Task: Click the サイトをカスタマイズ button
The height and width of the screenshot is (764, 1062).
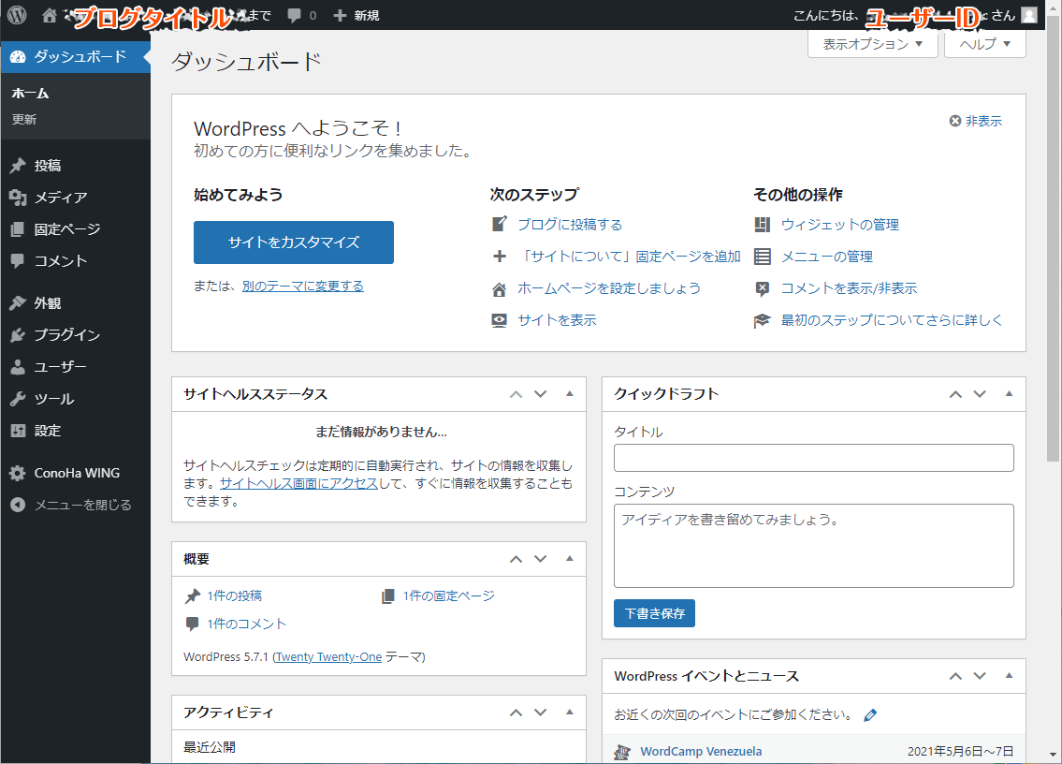Action: [293, 242]
